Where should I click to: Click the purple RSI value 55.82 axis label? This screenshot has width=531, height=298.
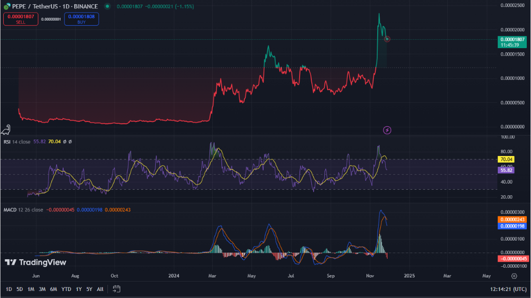coord(506,170)
